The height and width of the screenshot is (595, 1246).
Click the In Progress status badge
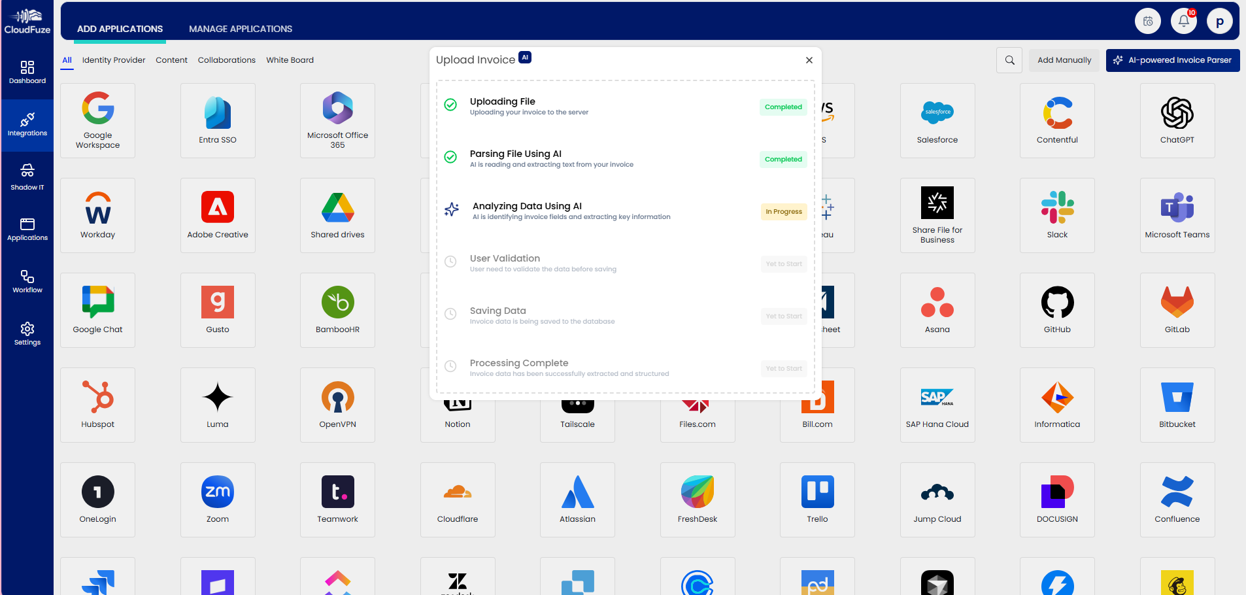783,212
